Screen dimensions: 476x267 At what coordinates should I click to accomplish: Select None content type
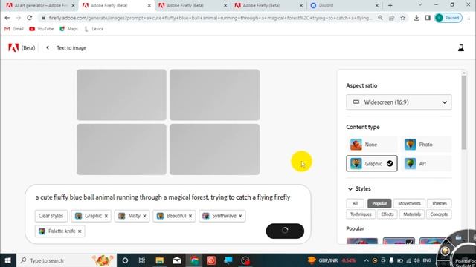(372, 145)
